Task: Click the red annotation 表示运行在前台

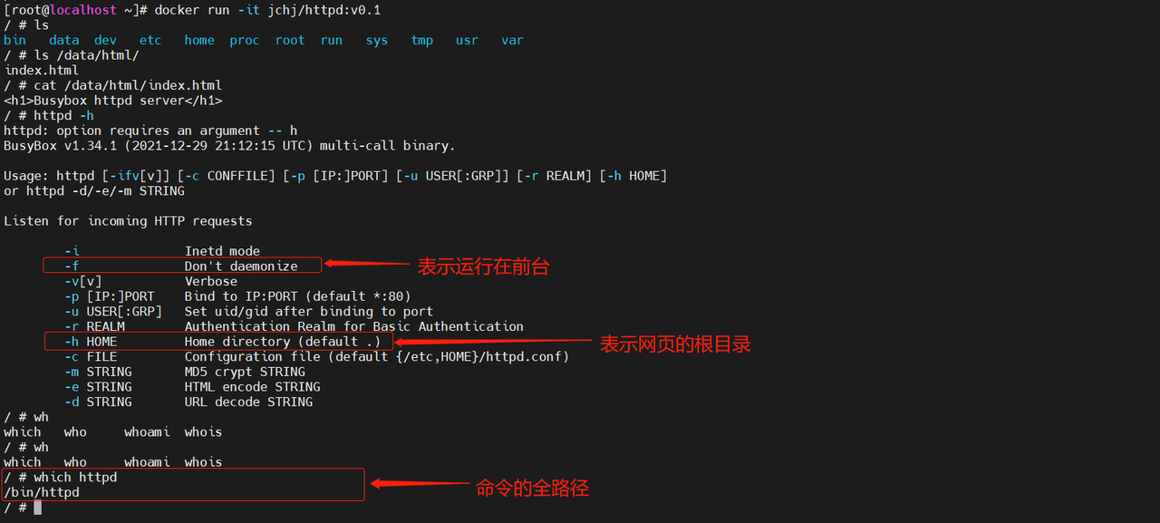Action: [483, 266]
